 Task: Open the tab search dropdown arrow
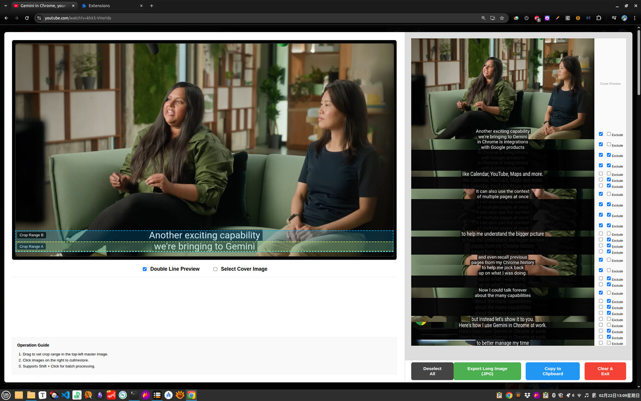pos(5,6)
